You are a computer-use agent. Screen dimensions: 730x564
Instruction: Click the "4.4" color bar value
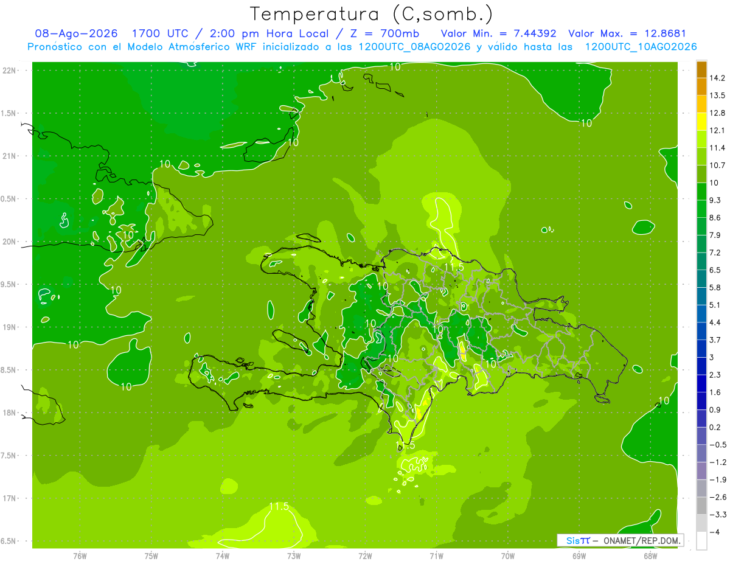(715, 322)
